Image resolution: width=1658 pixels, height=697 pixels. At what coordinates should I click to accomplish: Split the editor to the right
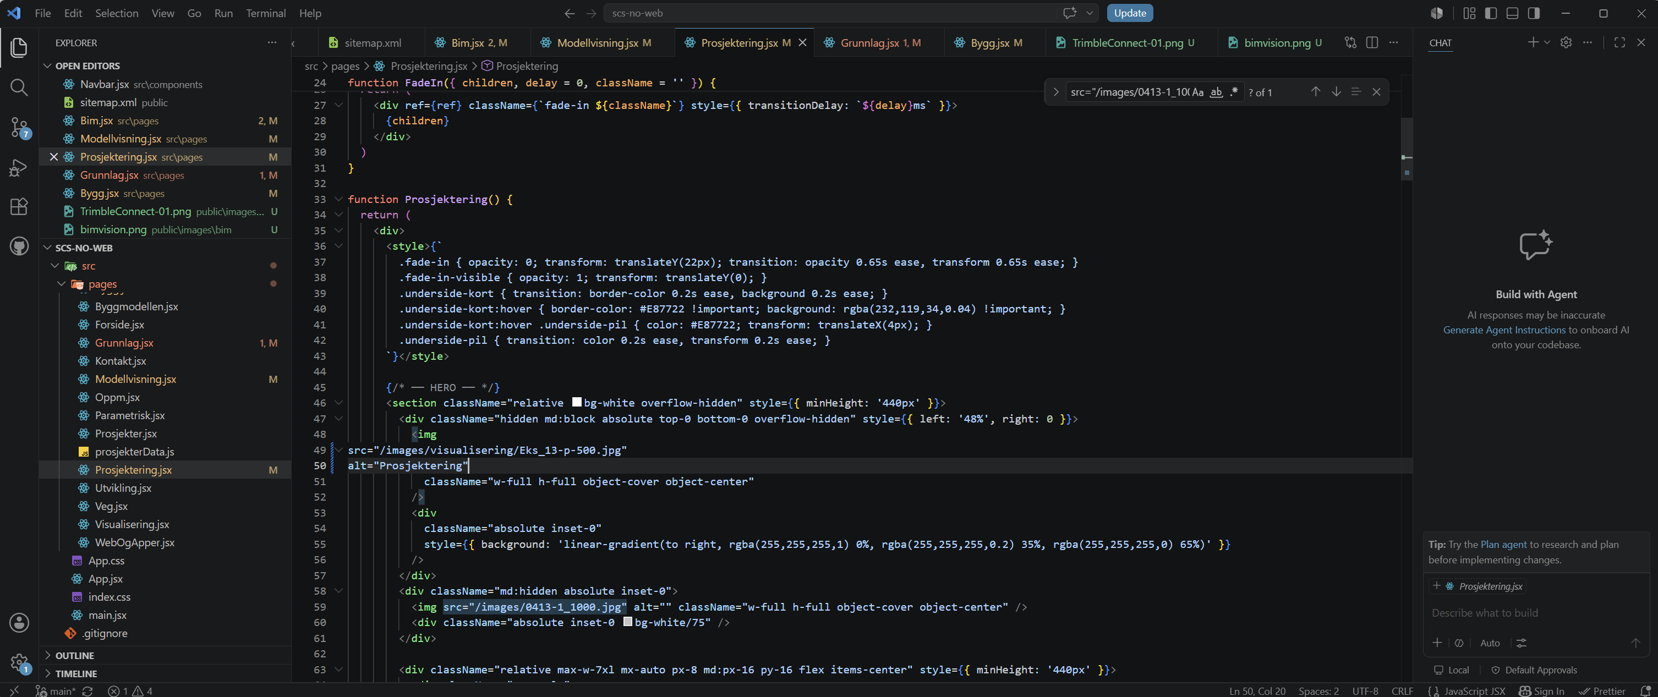click(x=1372, y=42)
